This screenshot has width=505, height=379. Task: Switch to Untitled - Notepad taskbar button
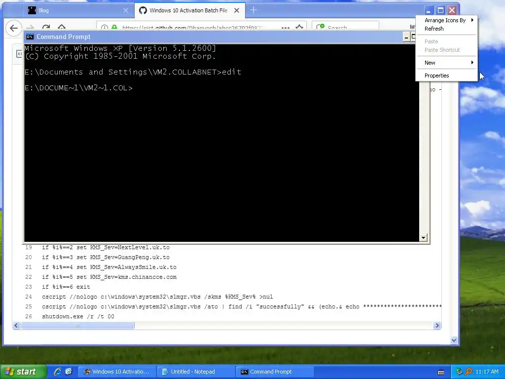pyautogui.click(x=196, y=372)
